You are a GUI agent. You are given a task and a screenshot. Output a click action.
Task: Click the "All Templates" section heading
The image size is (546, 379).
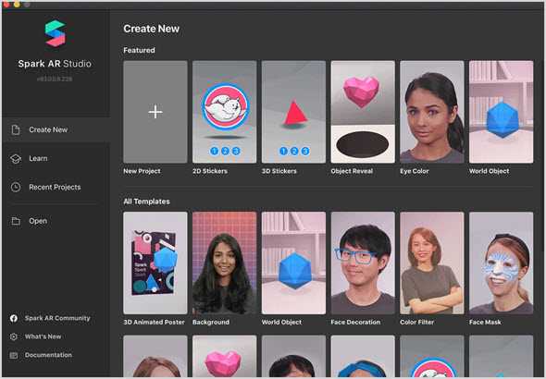click(x=146, y=202)
